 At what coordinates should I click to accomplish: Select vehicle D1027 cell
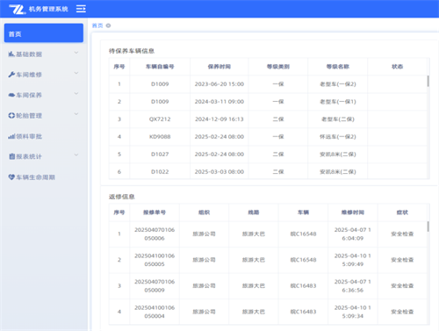[160, 155]
